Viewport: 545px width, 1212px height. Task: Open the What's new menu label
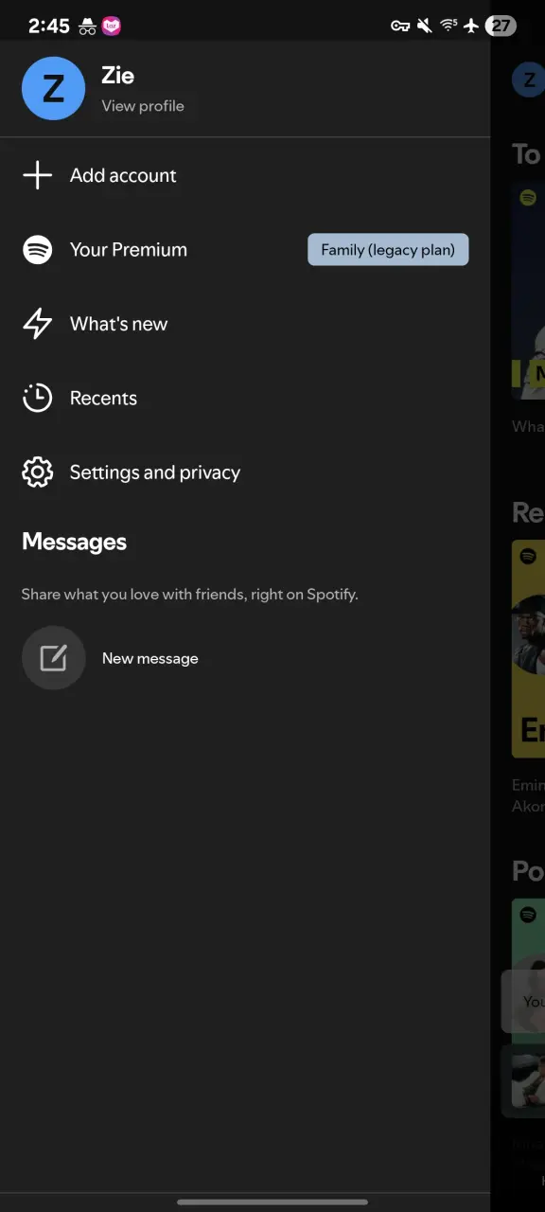(x=118, y=324)
